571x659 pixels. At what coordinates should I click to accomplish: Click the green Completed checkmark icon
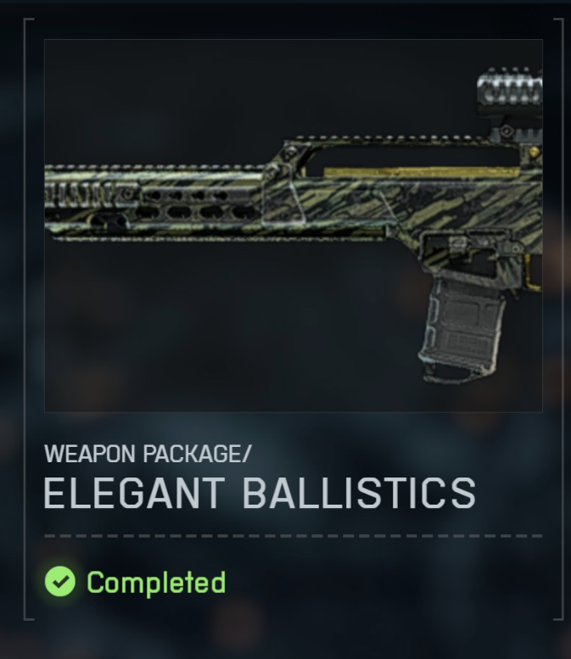60,581
